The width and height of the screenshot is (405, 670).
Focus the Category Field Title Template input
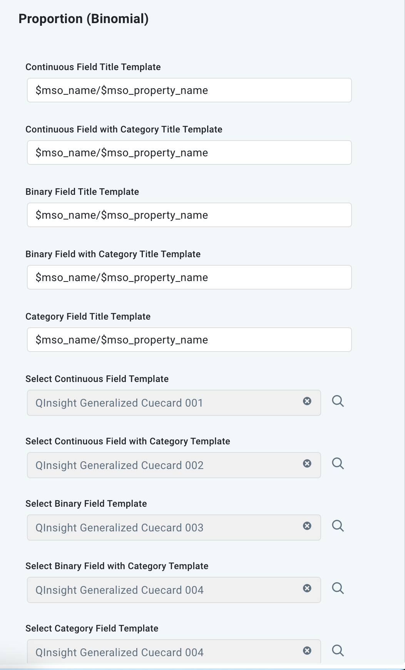point(189,340)
